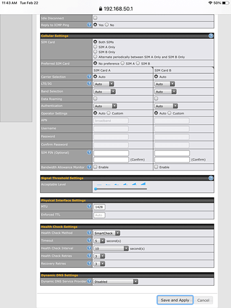Image resolution: width=231 pixels, height=308 pixels.
Task: Open Band Selection dropdown for SIM Card B
Action: [165, 92]
